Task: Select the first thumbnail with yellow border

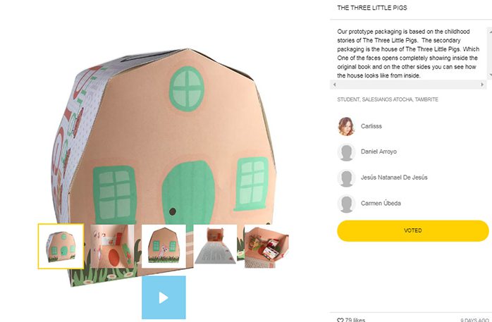Action: (x=61, y=246)
